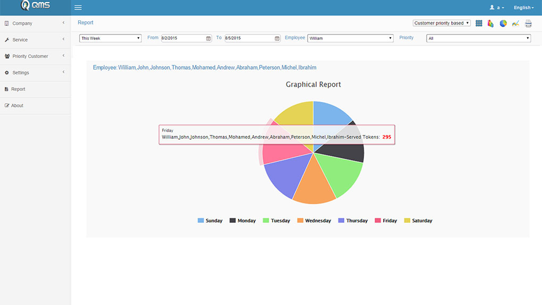Open the Employee dropdown showing William

[x=350, y=38]
